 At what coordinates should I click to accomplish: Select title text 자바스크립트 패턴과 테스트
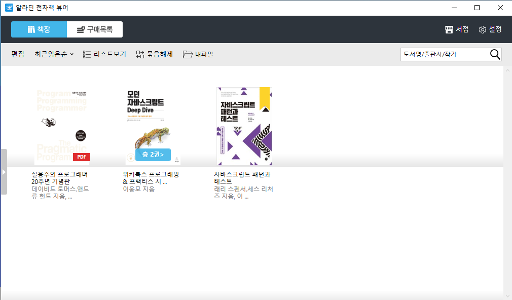pos(242,178)
